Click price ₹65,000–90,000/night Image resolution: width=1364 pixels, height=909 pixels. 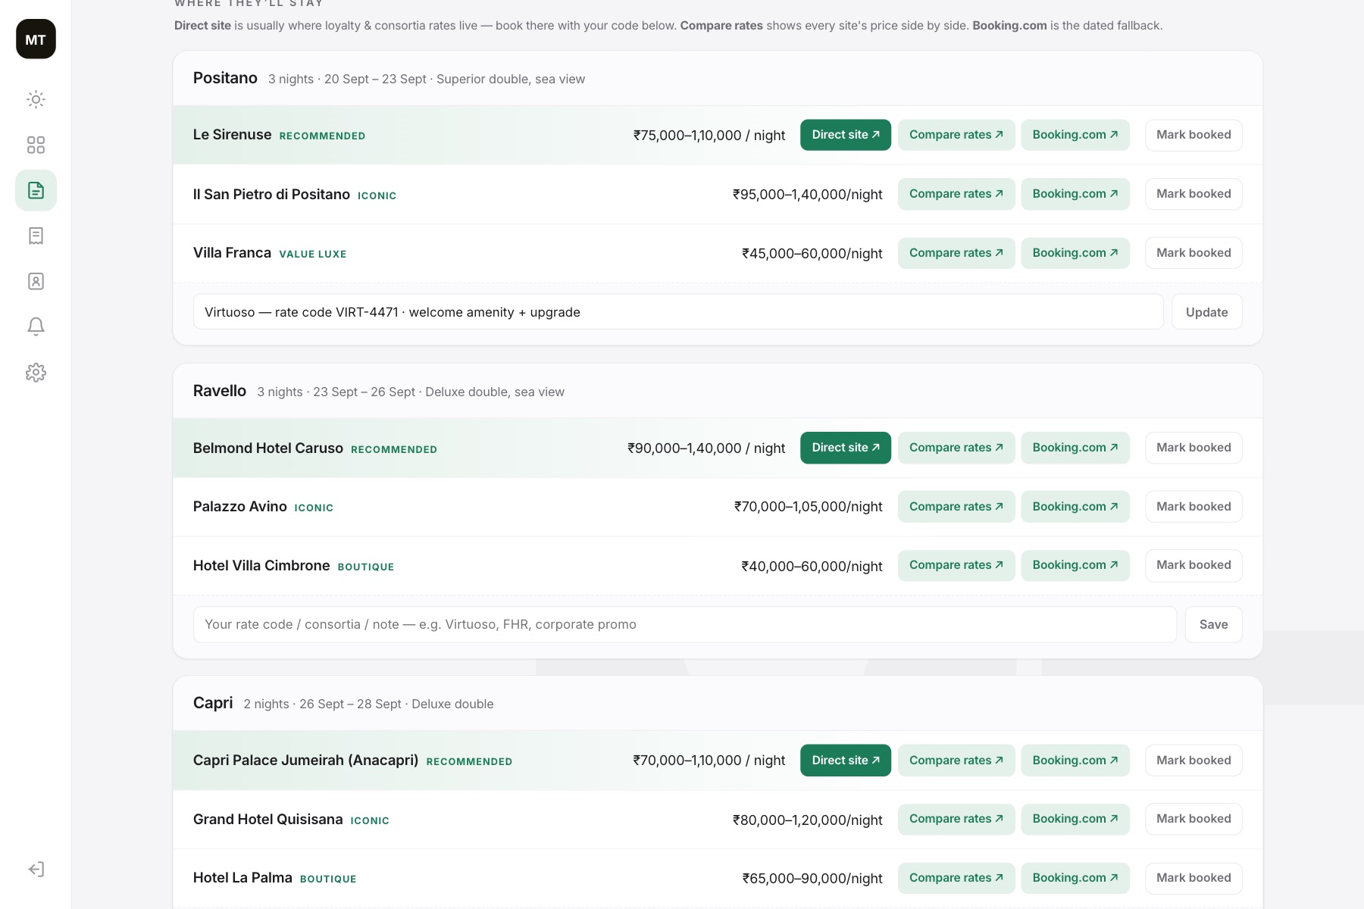click(812, 879)
